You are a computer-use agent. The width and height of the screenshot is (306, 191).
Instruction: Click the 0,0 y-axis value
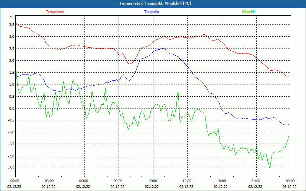(11, 108)
